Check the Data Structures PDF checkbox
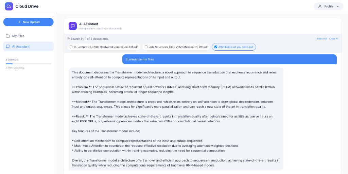Screen dimensions: 348x174 click(146, 47)
